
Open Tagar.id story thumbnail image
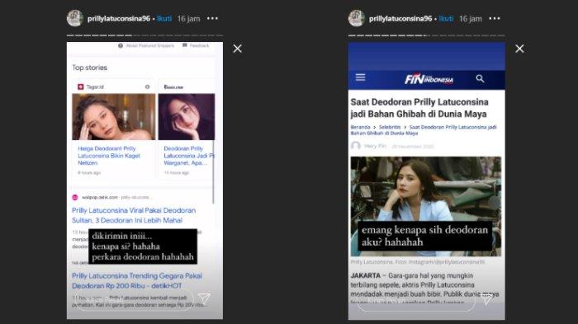pyautogui.click(x=114, y=117)
